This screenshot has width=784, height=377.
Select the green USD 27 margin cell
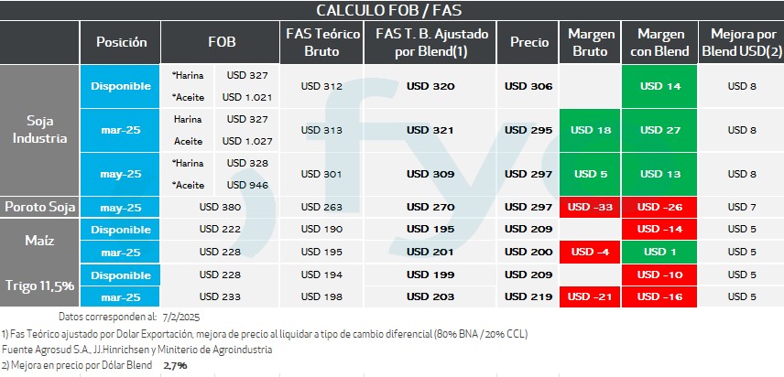coord(659,130)
